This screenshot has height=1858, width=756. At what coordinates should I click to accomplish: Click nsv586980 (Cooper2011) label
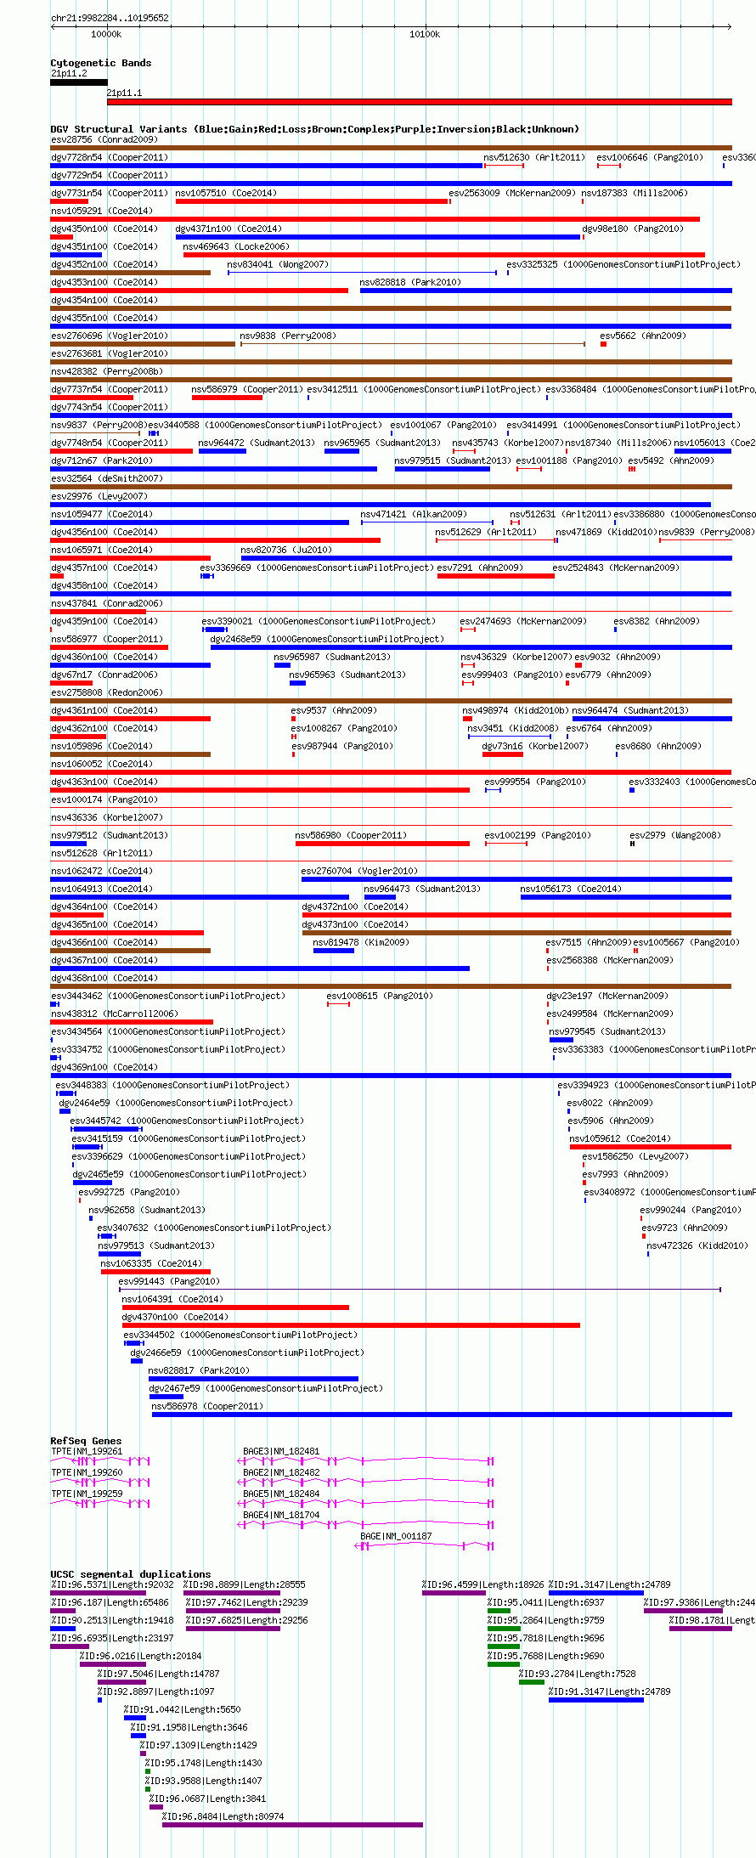pyautogui.click(x=351, y=835)
